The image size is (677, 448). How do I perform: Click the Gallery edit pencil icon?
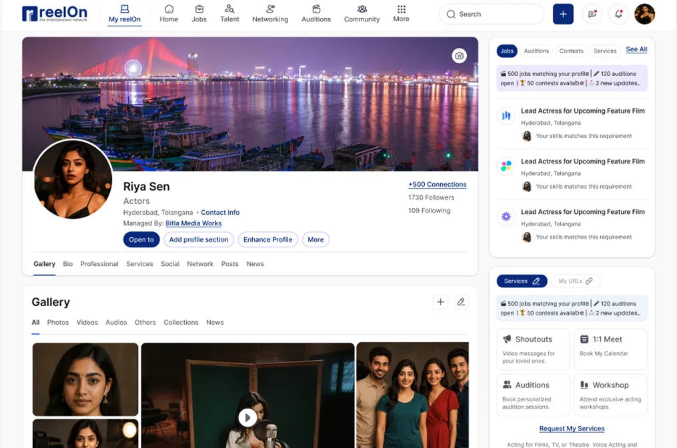pyautogui.click(x=460, y=302)
